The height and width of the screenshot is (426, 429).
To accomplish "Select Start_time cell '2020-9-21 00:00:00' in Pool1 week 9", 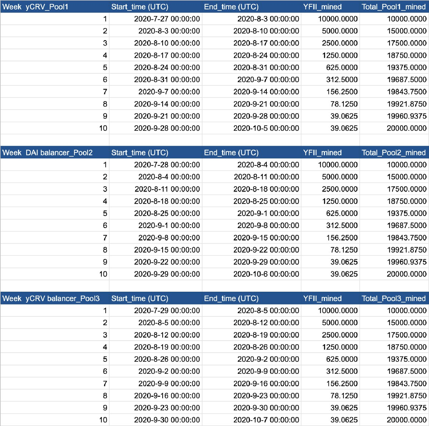I will (156, 116).
